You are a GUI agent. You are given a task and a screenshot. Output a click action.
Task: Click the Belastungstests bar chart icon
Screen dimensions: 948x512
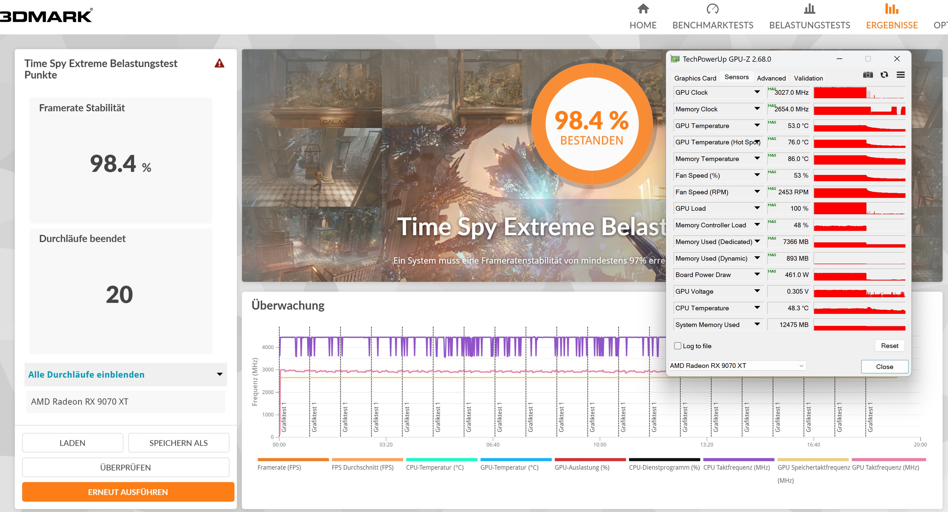click(x=809, y=9)
